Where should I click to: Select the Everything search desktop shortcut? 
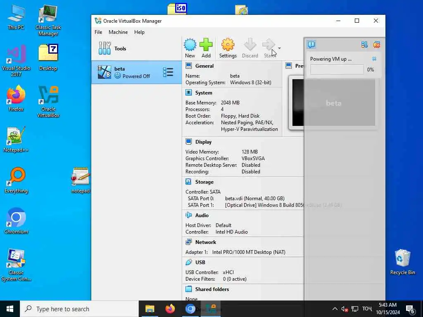click(16, 180)
